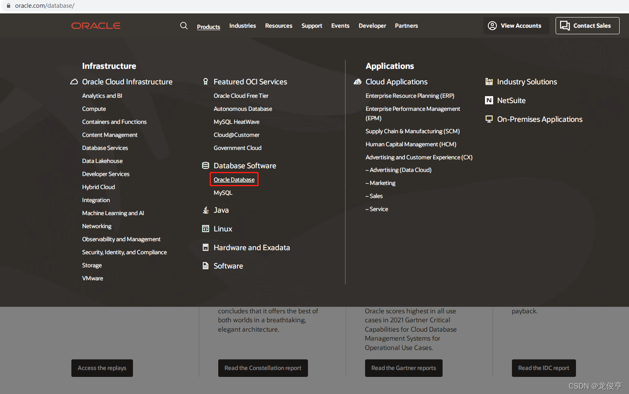
Task: Click the View Accounts user icon
Action: coord(492,26)
